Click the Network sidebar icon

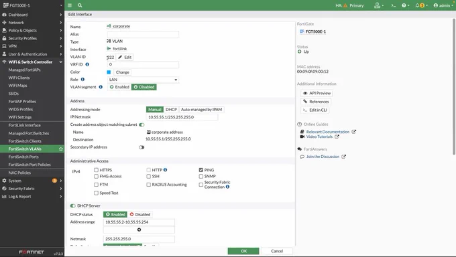pos(4,22)
